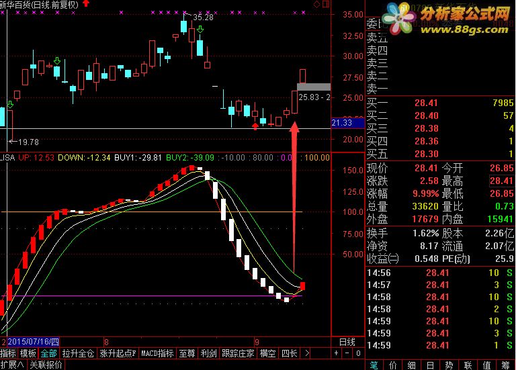Click the 买一 volume 7985
The width and height of the screenshot is (516, 370).
coord(503,103)
